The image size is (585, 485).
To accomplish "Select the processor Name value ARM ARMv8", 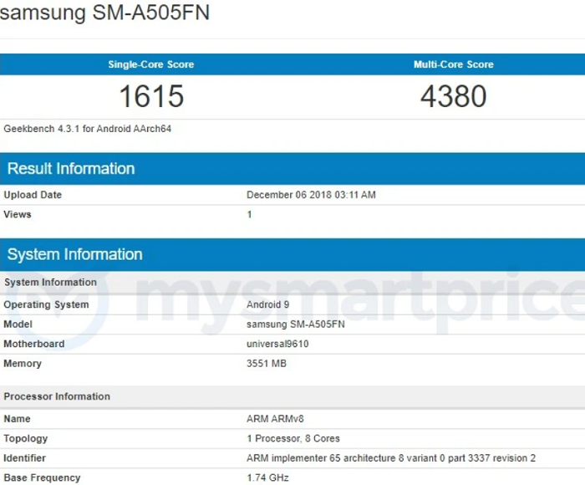I will pyautogui.click(x=275, y=419).
